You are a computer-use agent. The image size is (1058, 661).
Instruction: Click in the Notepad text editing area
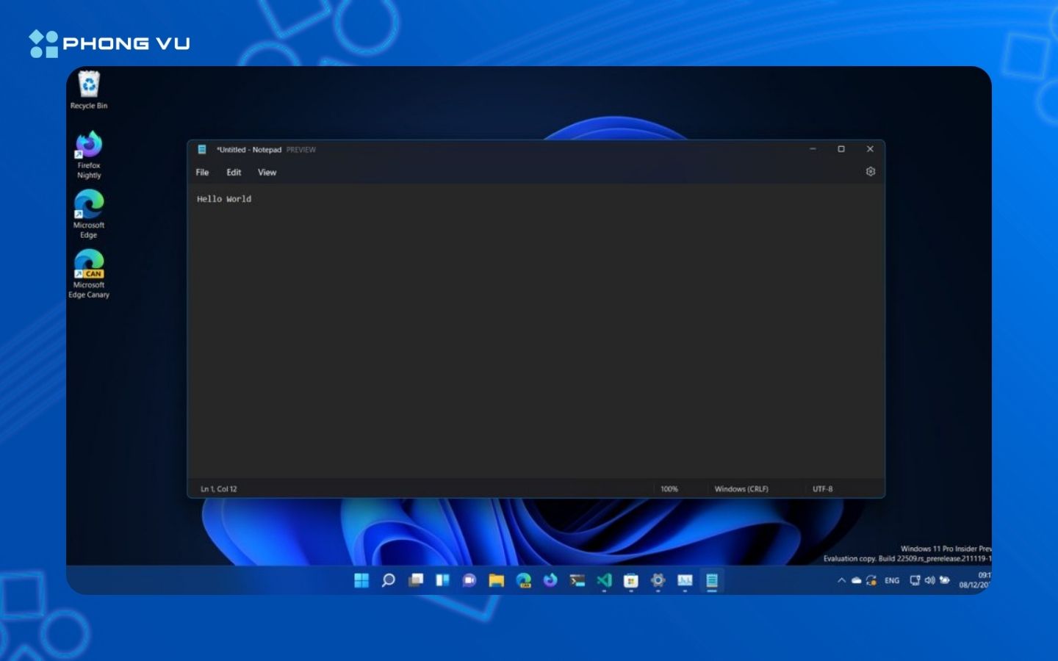[535, 330]
